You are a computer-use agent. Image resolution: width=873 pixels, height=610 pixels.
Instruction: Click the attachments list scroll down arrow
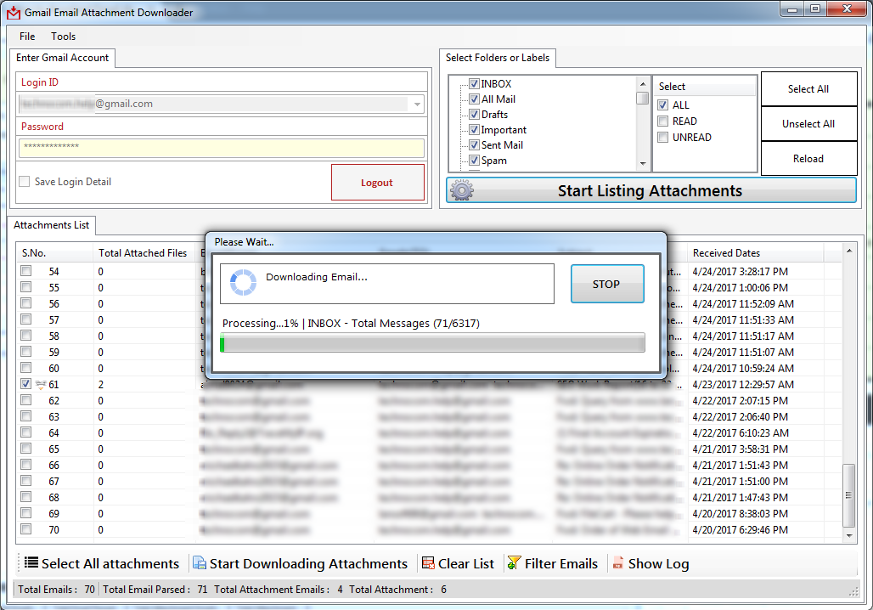(x=849, y=535)
